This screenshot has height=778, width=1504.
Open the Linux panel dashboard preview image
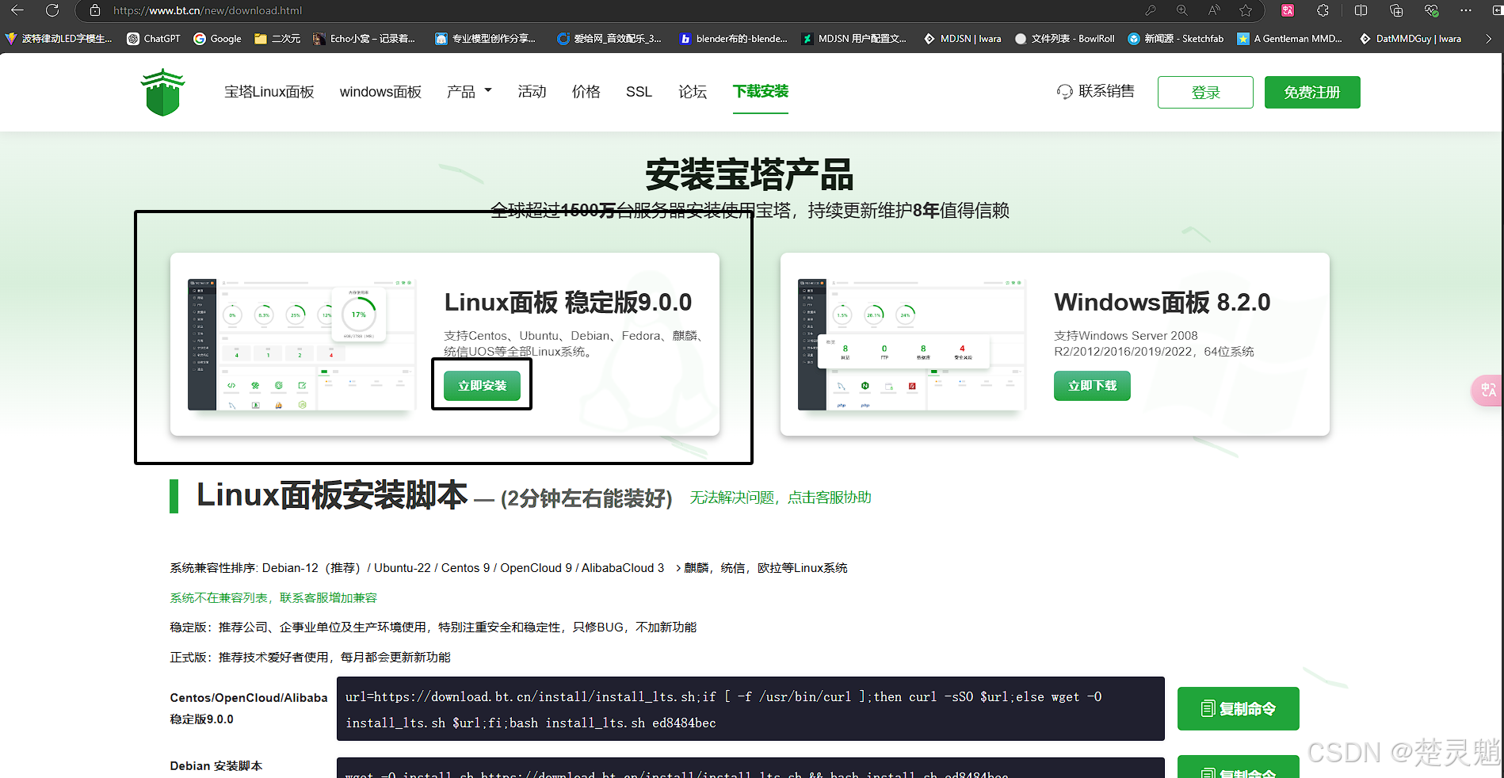tap(302, 345)
